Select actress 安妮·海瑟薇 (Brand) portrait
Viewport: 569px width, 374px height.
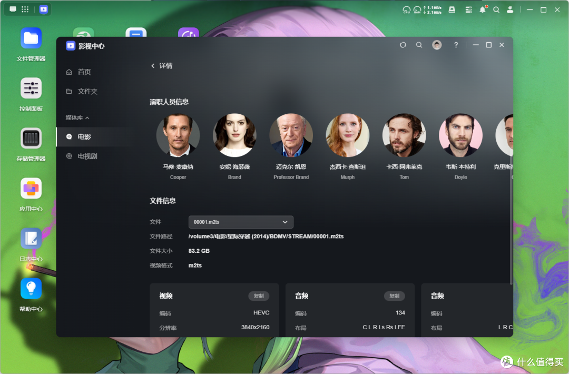pos(234,135)
